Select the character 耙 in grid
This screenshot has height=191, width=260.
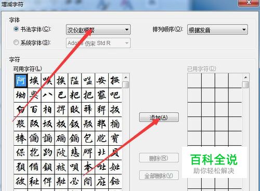[75, 95]
